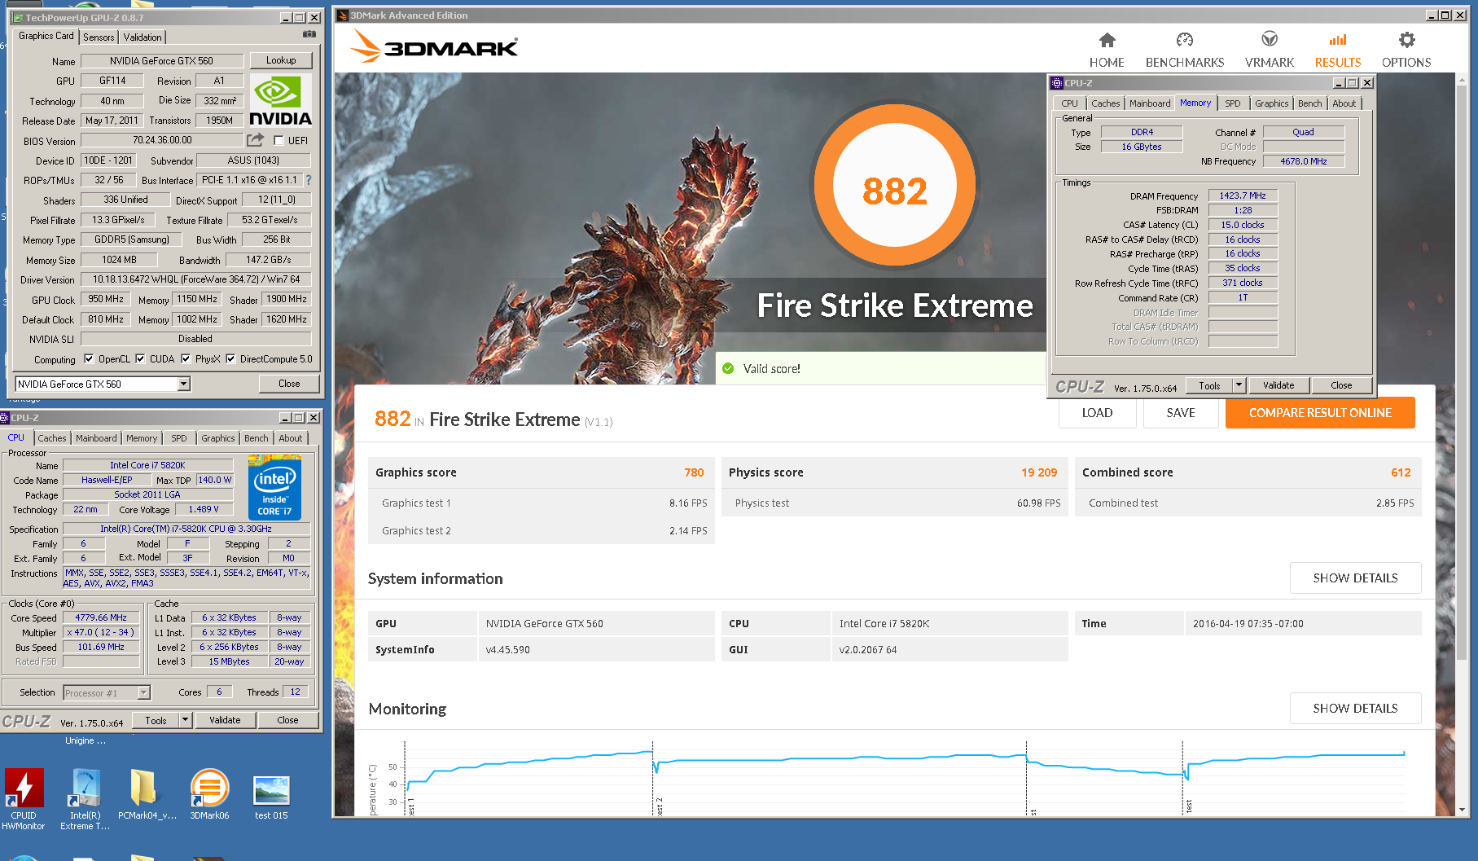Click Validate in the CPU-Z Memory window

(1278, 385)
